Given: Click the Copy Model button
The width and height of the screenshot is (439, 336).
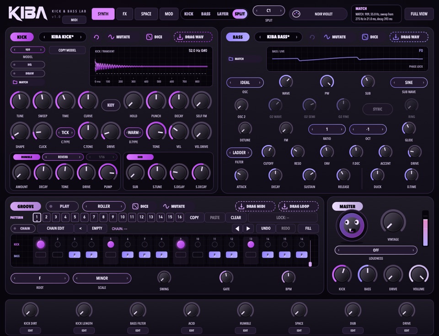Looking at the screenshot, I should pos(67,50).
